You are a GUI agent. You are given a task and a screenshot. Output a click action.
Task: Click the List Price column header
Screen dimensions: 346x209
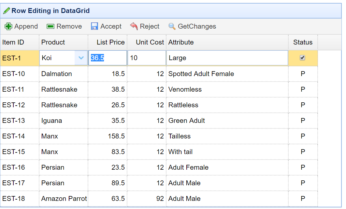(110, 42)
